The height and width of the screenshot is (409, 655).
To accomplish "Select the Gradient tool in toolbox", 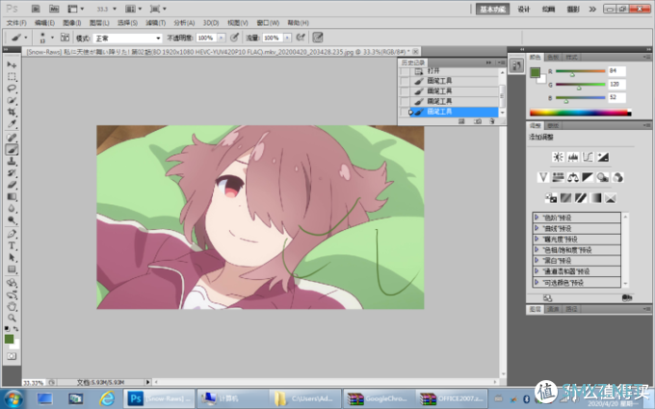I will pyautogui.click(x=12, y=196).
